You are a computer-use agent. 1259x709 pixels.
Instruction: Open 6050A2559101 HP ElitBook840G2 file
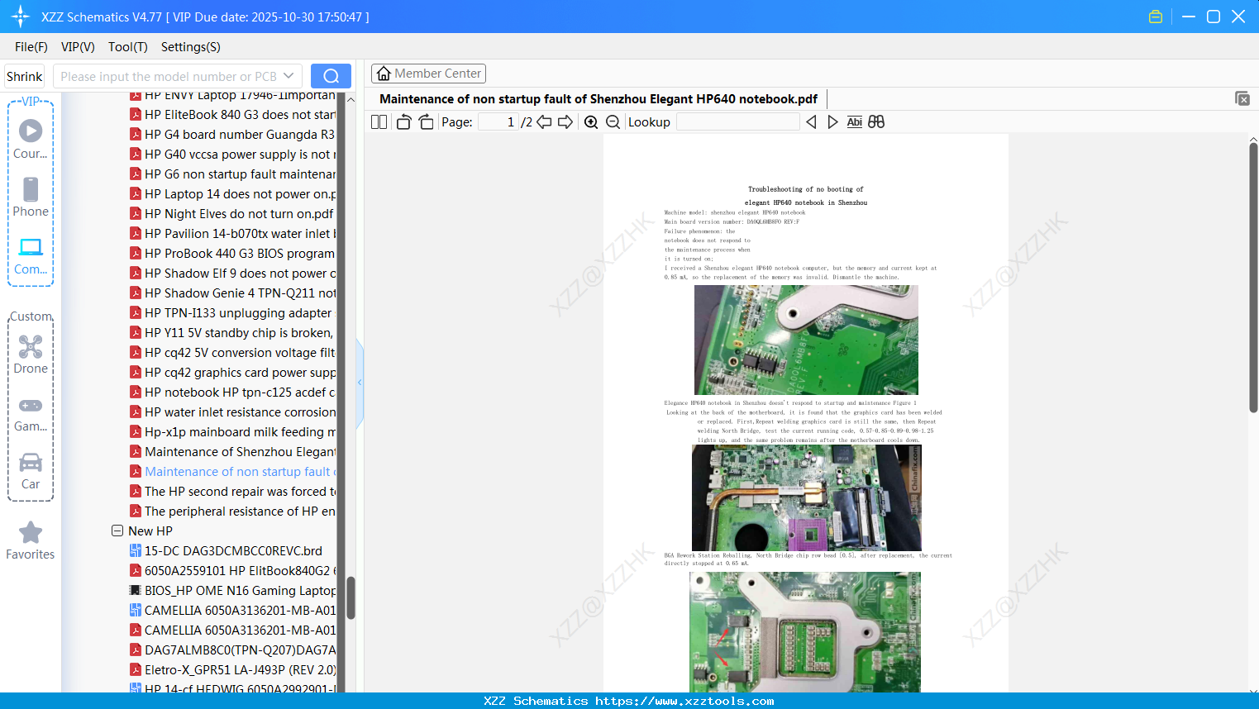pyautogui.click(x=232, y=571)
